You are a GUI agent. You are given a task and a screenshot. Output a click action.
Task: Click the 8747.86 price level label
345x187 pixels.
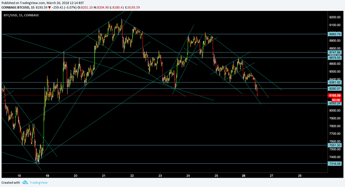pyautogui.click(x=335, y=52)
